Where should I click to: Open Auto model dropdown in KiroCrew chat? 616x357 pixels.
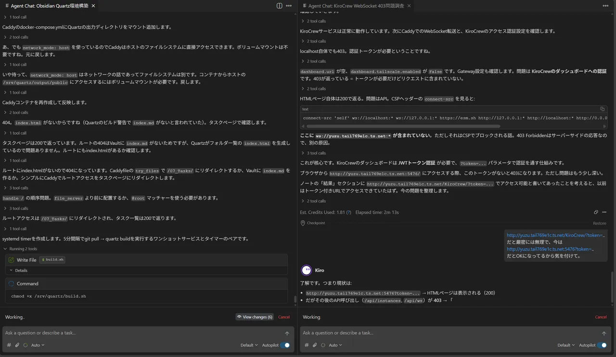(335, 345)
